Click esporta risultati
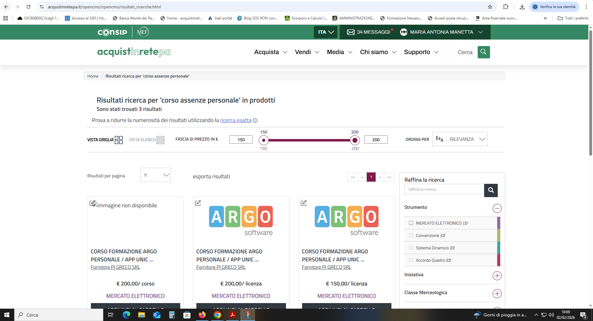593x321 pixels. 211,176
